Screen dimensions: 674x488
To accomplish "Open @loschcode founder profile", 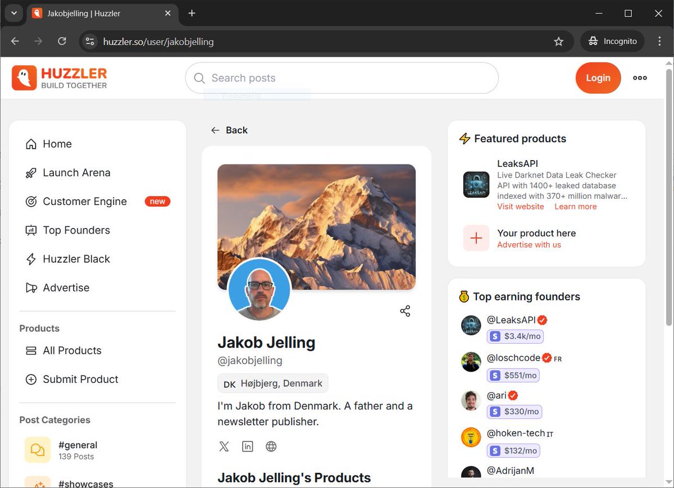I will (x=513, y=358).
